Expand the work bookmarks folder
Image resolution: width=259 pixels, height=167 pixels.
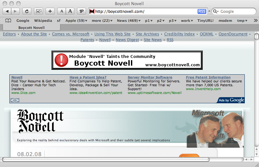point(187,21)
